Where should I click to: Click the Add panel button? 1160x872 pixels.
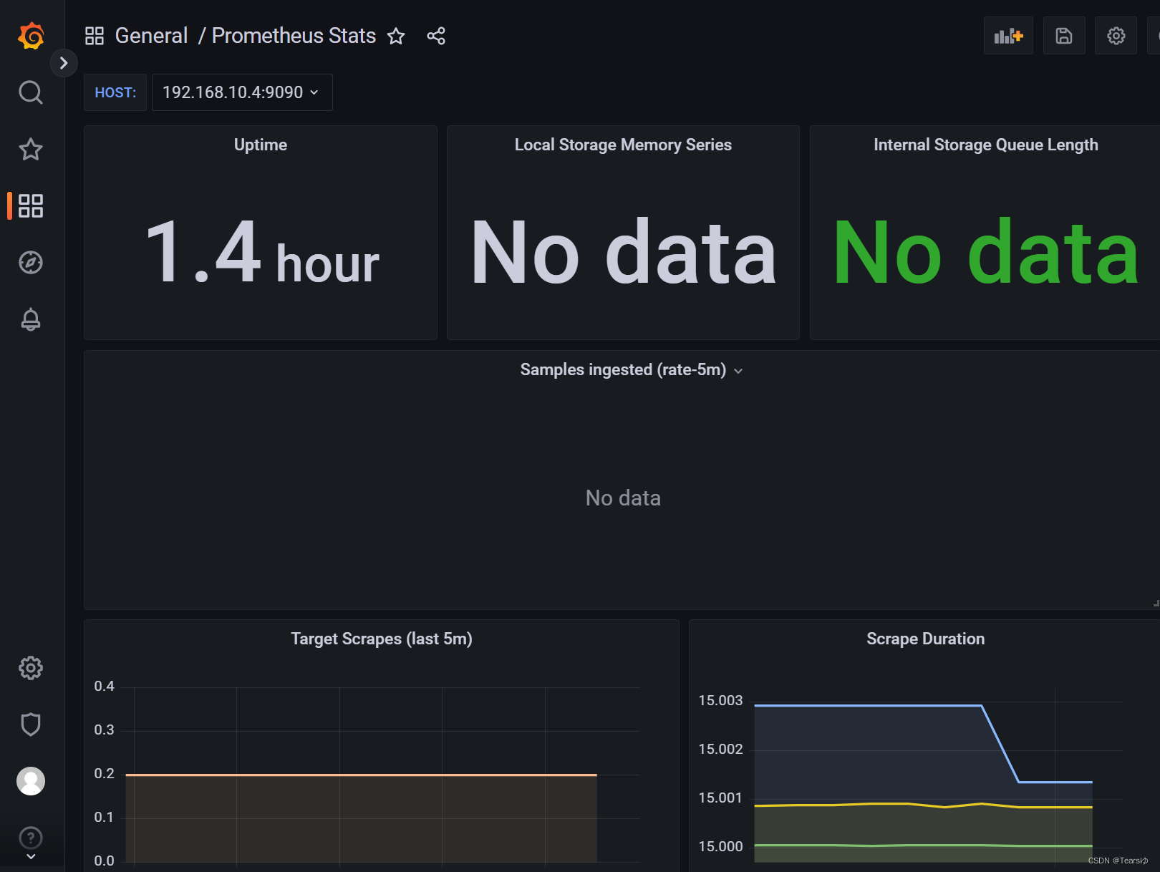coord(1008,36)
